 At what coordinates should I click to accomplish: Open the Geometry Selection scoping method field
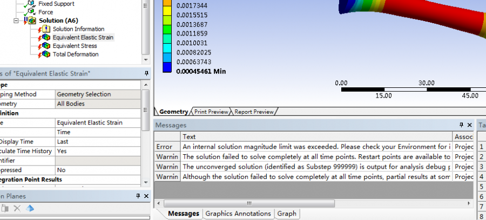pos(98,94)
